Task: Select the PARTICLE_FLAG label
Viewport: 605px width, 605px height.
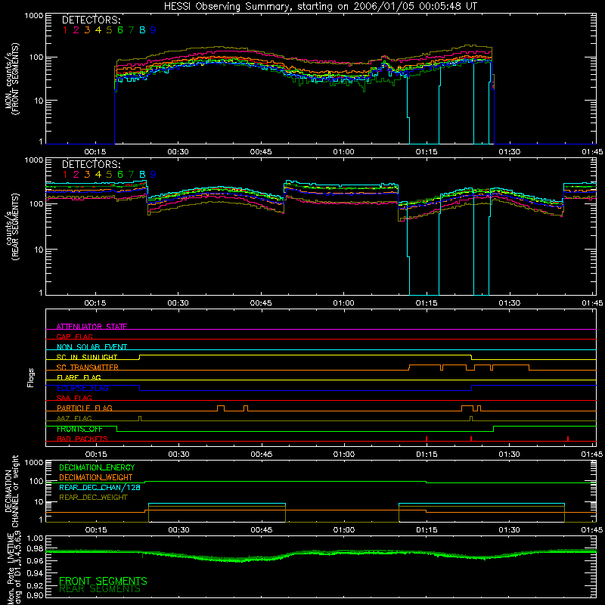Action: pyautogui.click(x=85, y=408)
